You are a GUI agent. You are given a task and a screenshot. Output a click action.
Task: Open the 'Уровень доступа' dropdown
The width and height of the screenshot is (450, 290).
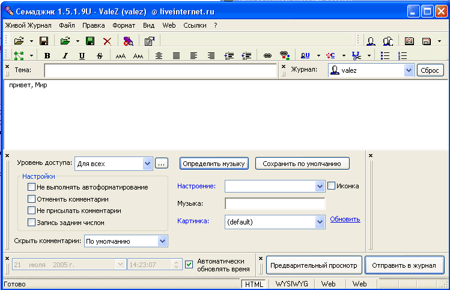point(148,163)
